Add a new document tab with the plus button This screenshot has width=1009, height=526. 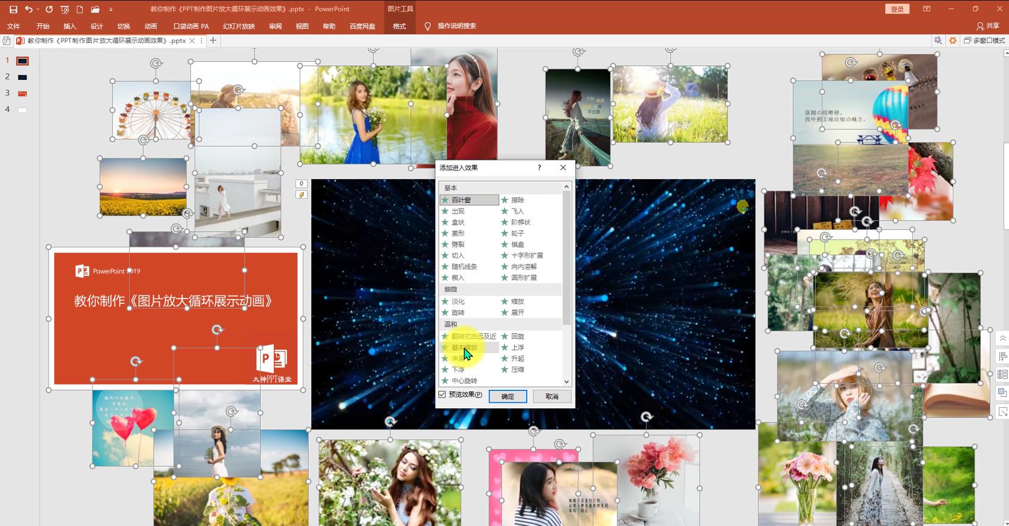click(213, 41)
